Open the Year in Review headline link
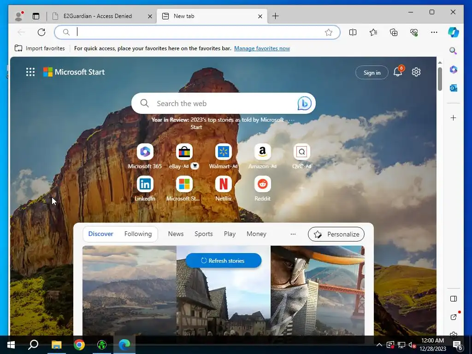Viewport: 472px width, 354px height. pos(218,124)
